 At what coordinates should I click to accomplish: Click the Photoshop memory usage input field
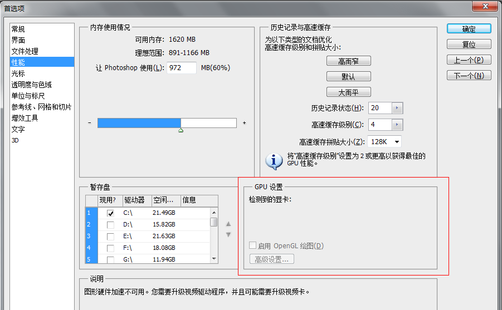(x=181, y=68)
